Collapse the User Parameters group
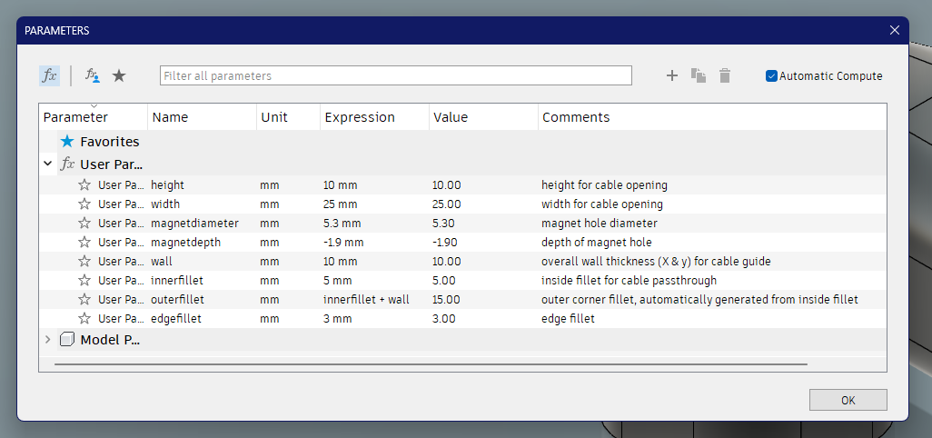 [48, 164]
